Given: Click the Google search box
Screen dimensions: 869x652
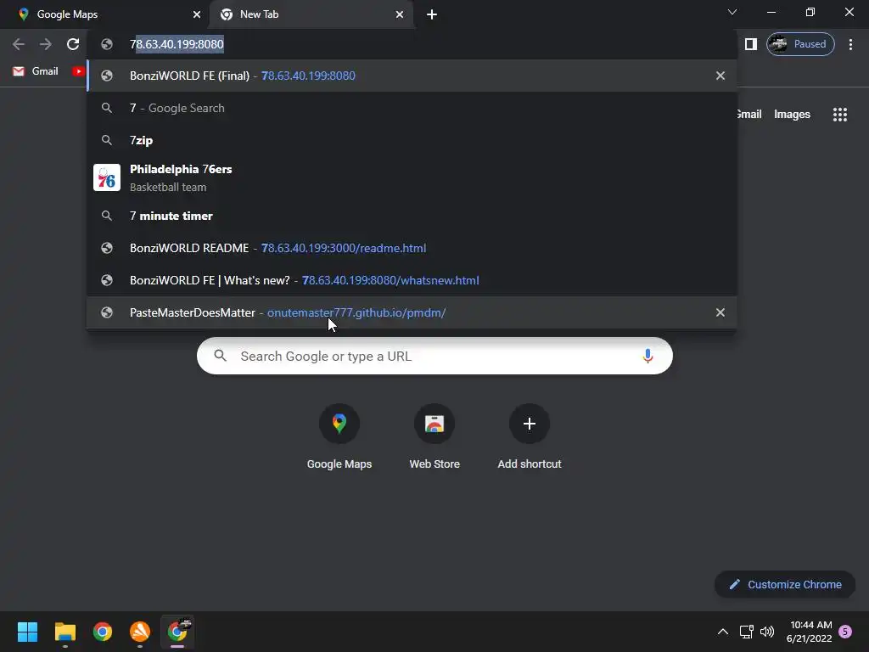Looking at the screenshot, I should point(434,356).
